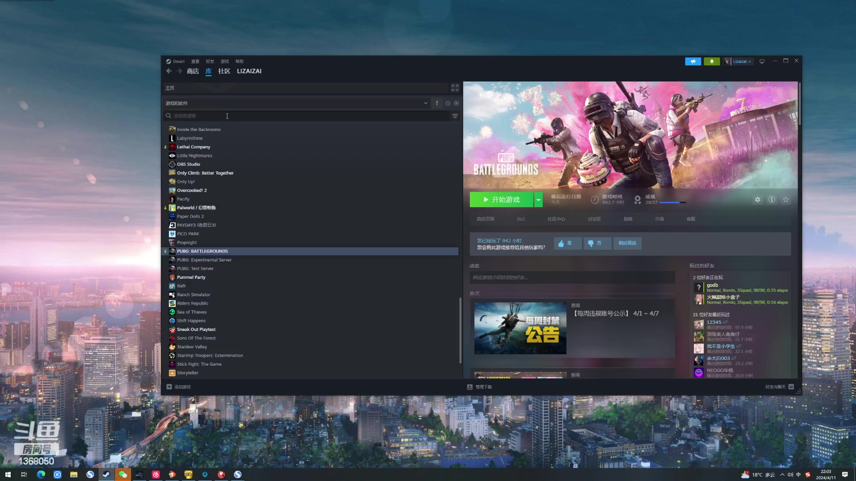Open Windows Start menu
The width and height of the screenshot is (856, 481).
[x=8, y=475]
